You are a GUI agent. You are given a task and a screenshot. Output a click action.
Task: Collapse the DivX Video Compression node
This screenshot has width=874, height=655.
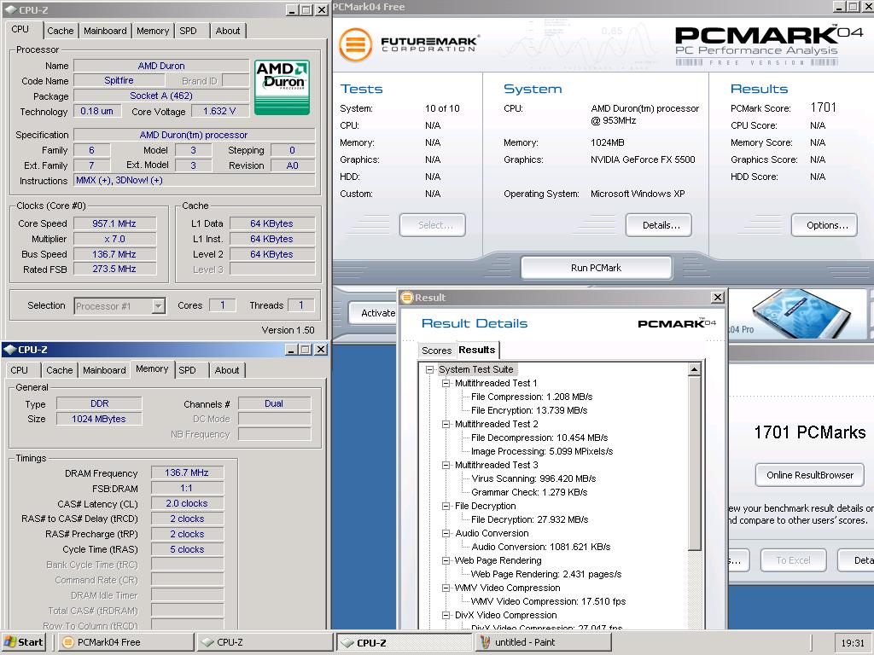[446, 615]
